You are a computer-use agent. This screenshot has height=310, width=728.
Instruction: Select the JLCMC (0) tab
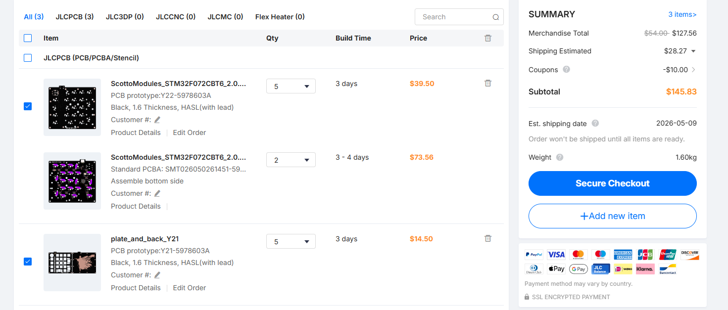225,17
